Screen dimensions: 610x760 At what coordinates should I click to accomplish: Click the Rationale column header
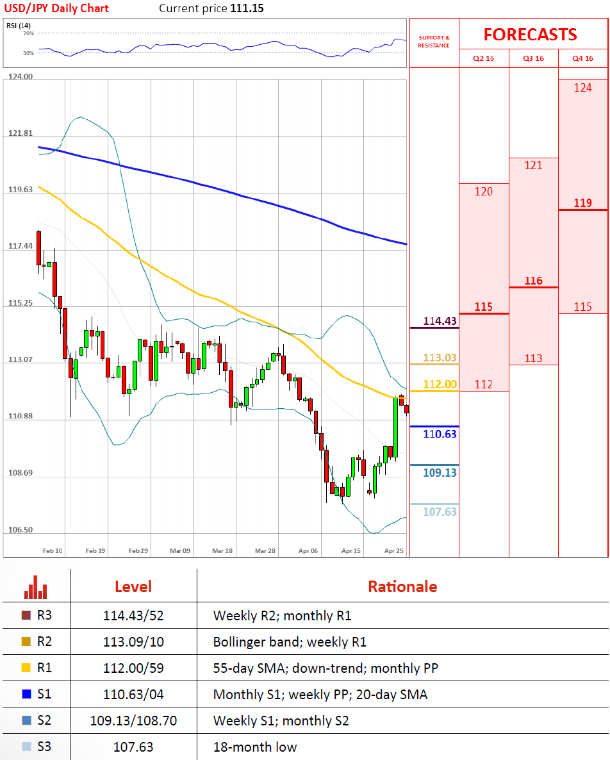coord(402,586)
